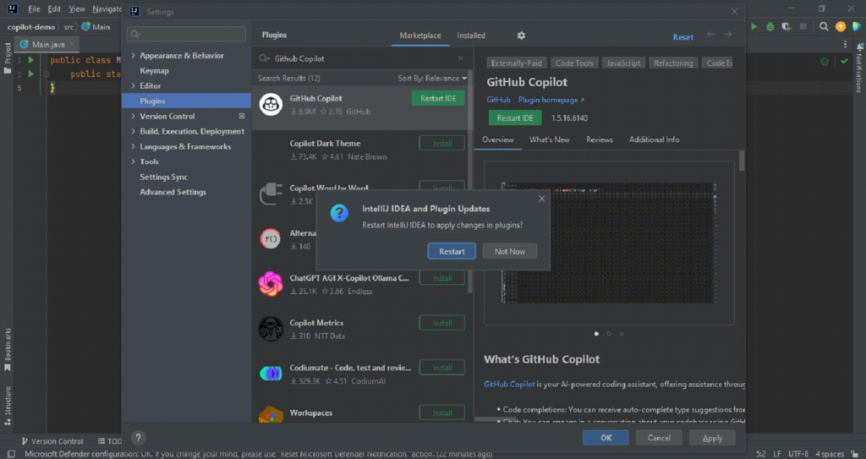Click the Run button in main toolbar

point(754,26)
